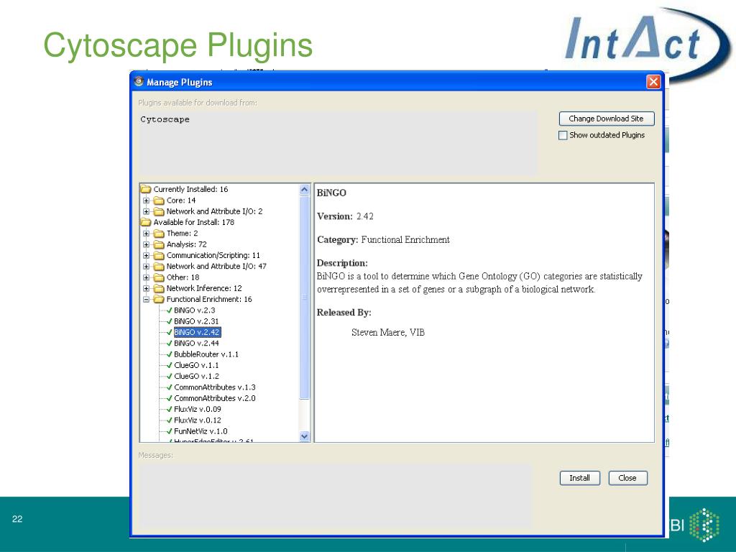Click the green check beside BiNGO v.2.44

tap(170, 343)
